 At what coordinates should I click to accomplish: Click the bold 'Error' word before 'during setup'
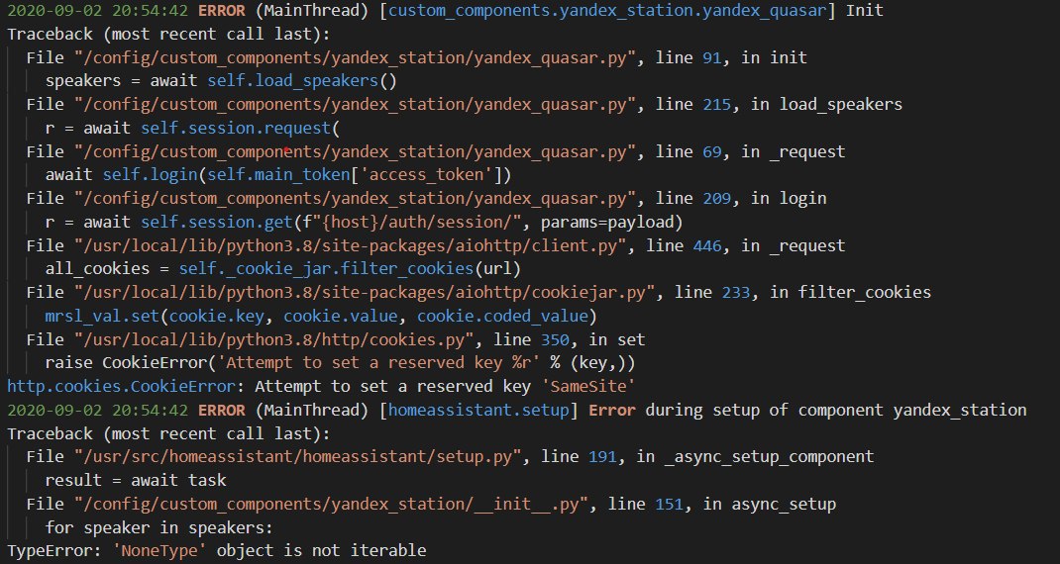tap(612, 410)
